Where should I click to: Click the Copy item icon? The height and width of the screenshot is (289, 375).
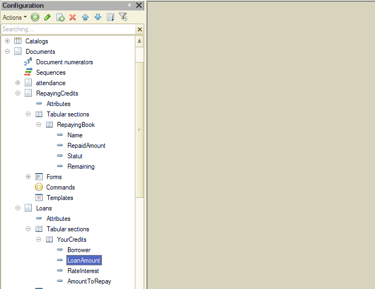(x=60, y=17)
